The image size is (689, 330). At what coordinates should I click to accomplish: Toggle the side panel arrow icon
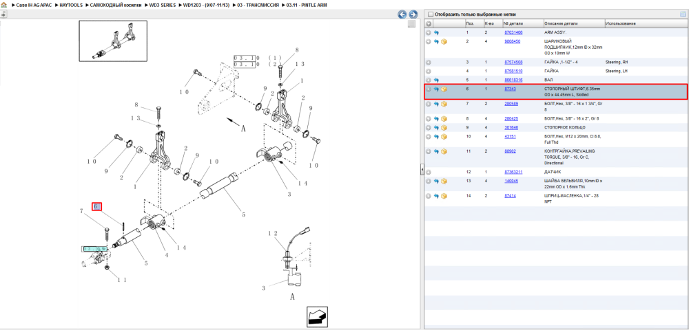coord(3,14)
